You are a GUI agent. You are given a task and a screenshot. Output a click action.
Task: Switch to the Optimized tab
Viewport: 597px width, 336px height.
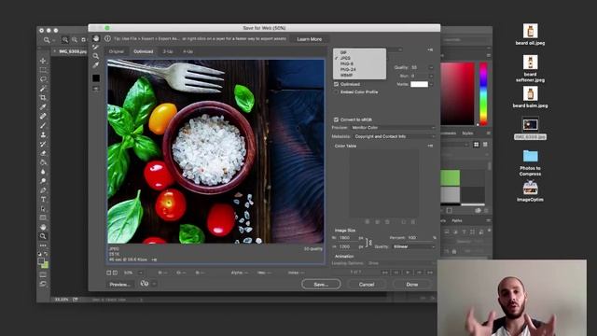143,51
